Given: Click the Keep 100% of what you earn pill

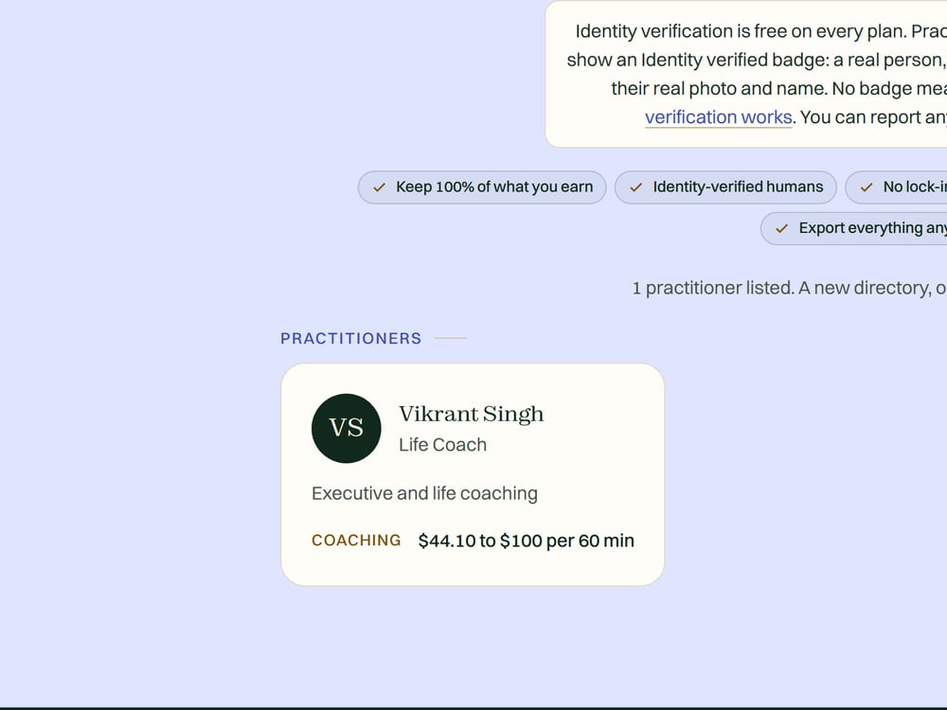Looking at the screenshot, I should [482, 187].
